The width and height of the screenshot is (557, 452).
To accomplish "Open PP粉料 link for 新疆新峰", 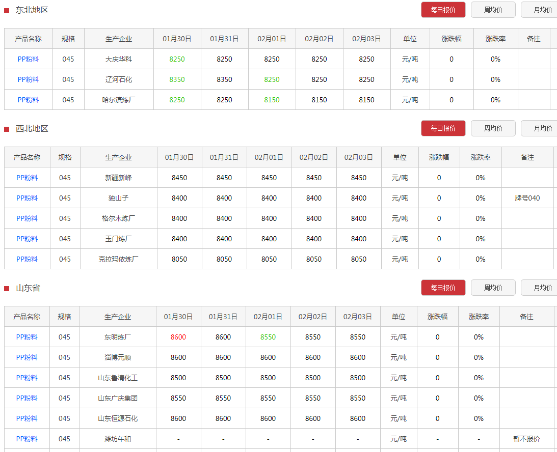I will (x=27, y=178).
